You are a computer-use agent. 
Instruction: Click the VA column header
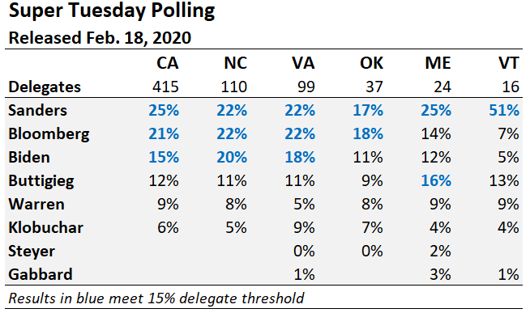point(304,63)
